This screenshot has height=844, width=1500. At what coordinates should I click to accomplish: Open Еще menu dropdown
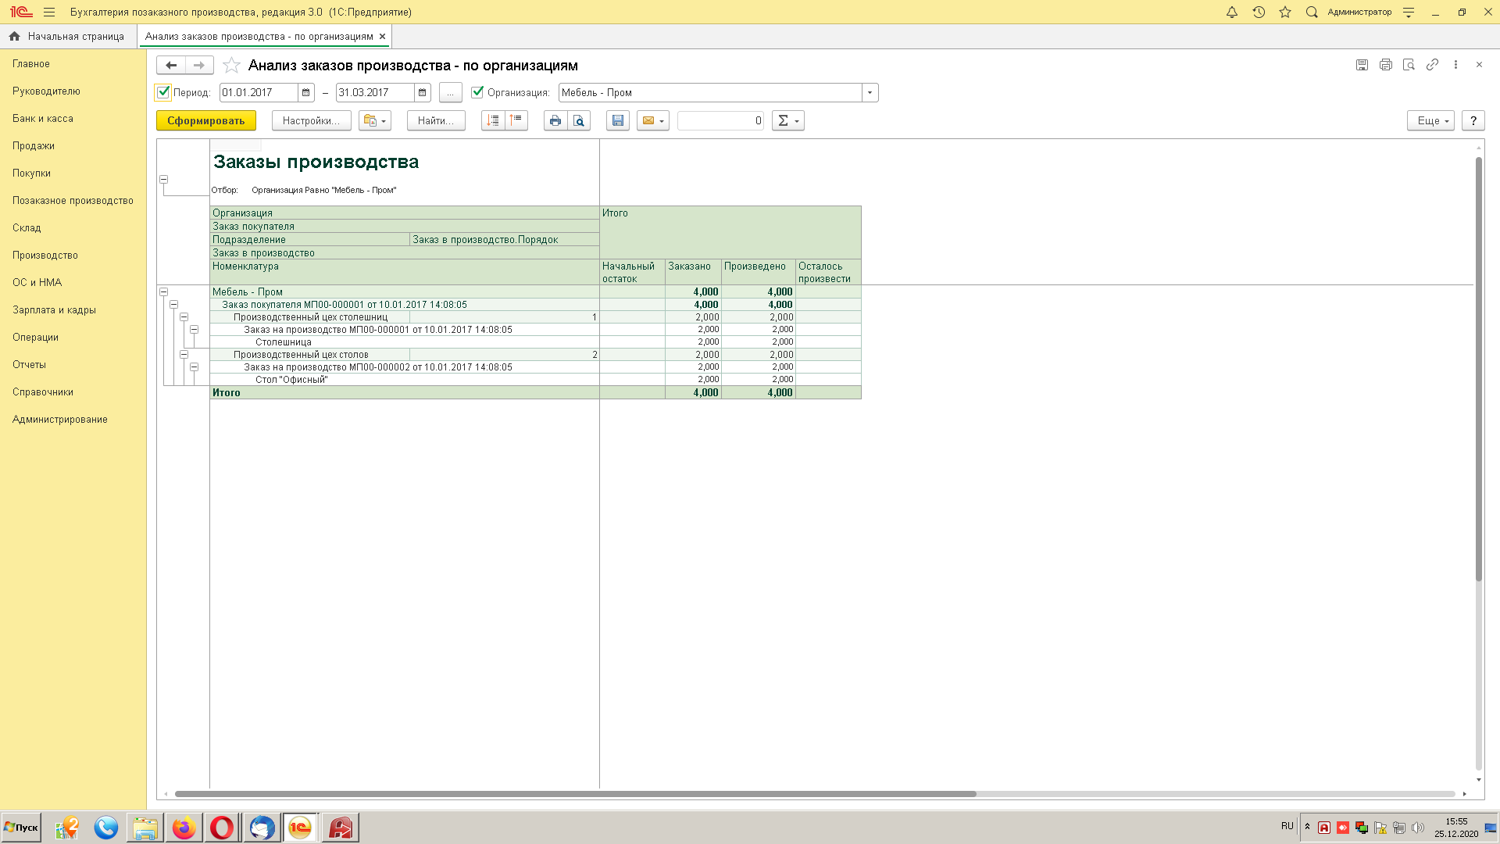click(x=1430, y=120)
